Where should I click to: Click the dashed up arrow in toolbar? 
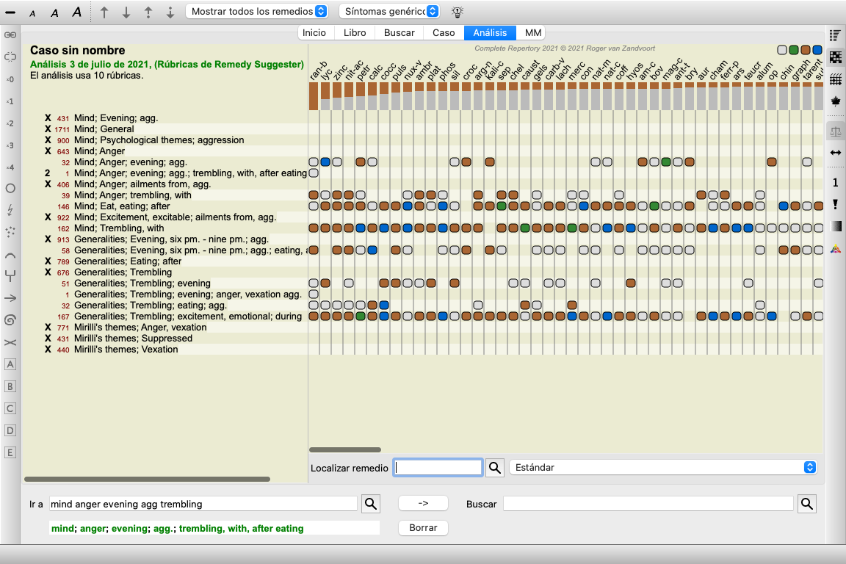coord(148,12)
